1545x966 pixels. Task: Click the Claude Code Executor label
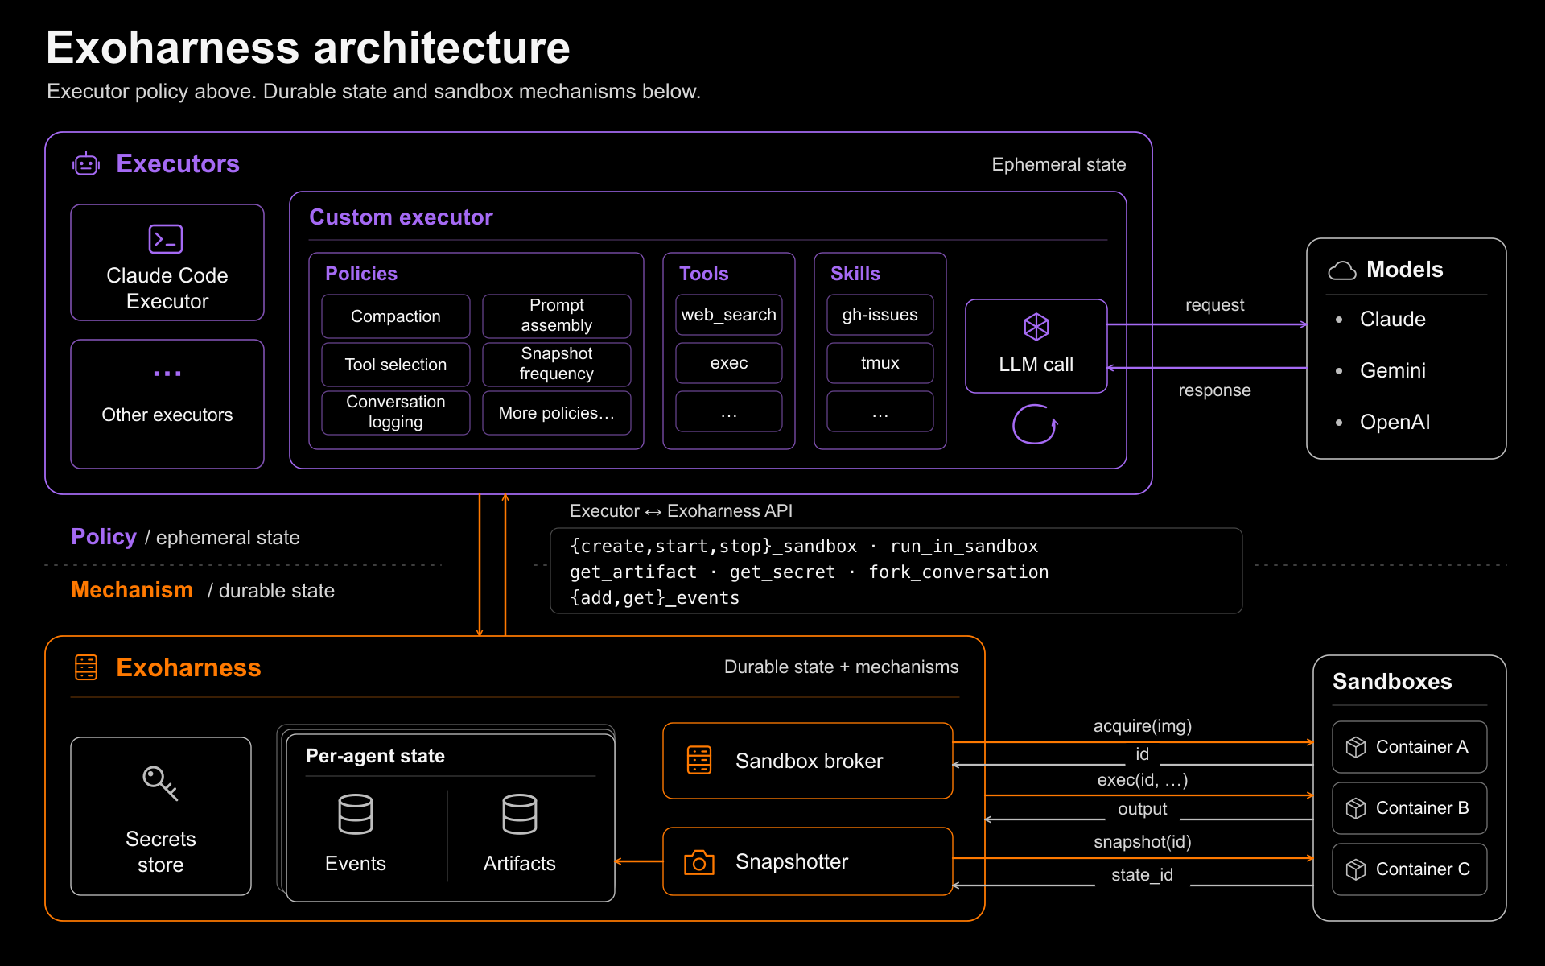click(167, 288)
